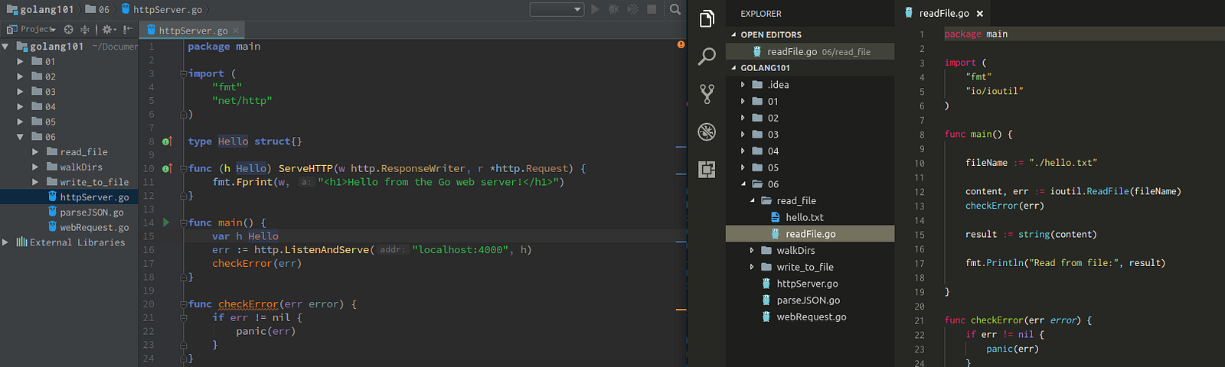Expand .idea folder in VS Code explorer
Screen dimensions: 1225x367
[x=743, y=85]
